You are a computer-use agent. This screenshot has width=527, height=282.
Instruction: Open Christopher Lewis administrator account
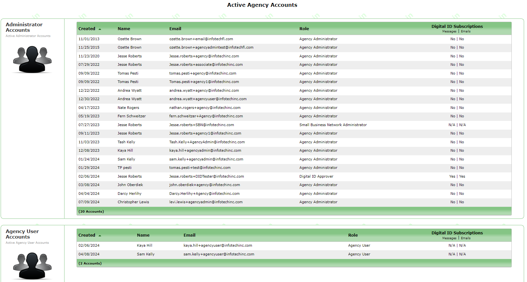click(133, 202)
